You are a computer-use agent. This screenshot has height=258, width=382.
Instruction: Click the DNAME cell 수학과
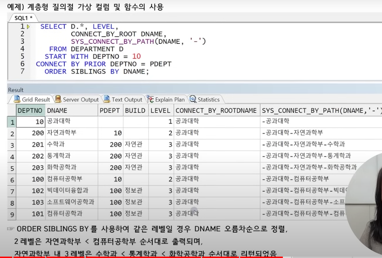[72, 144]
